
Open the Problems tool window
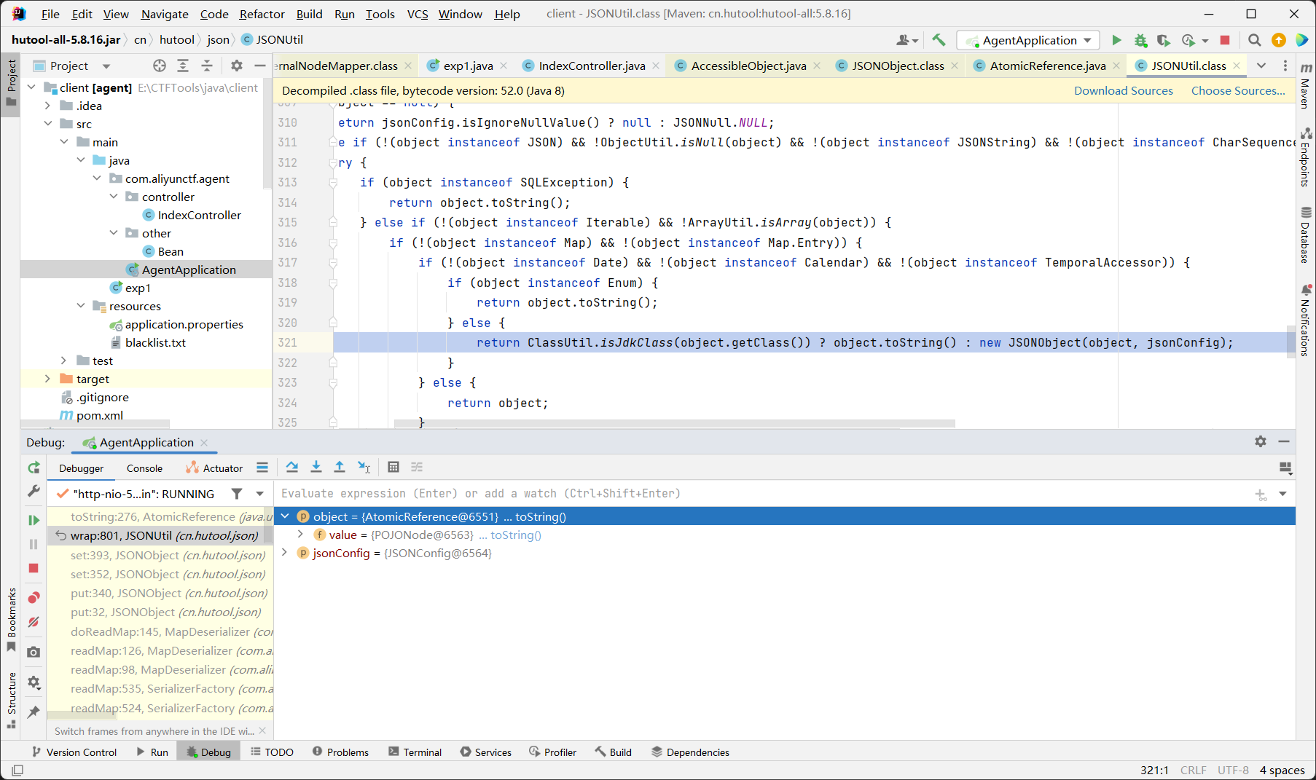tap(340, 752)
